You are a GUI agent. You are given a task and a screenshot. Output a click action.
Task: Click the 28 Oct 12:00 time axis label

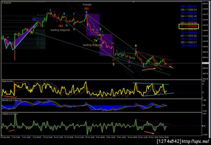(x=90, y=137)
